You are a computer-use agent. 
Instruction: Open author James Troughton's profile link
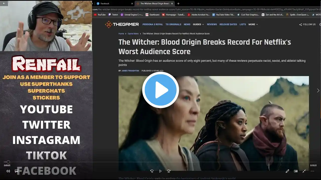click(x=130, y=71)
